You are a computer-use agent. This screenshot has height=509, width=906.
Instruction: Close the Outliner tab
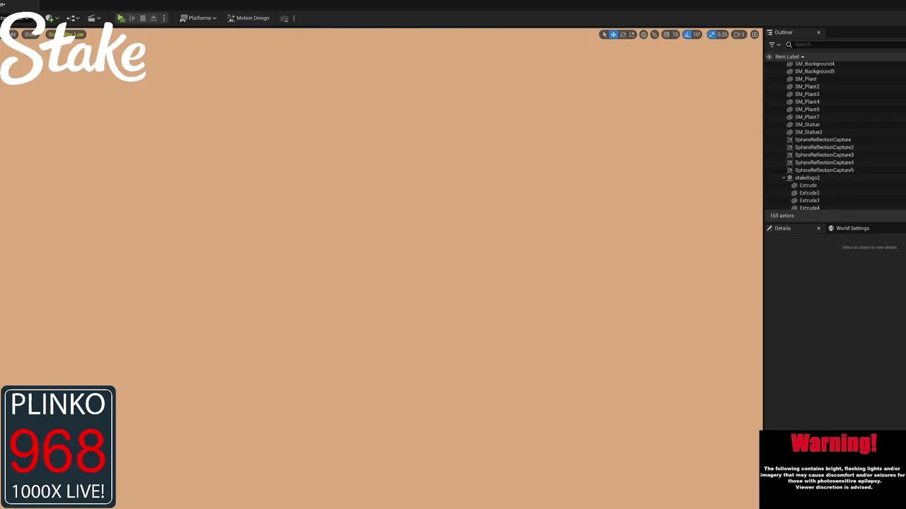coord(819,33)
